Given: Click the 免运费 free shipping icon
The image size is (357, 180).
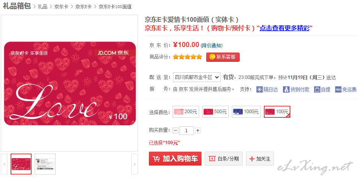Looking at the screenshot, I should click(x=338, y=89).
